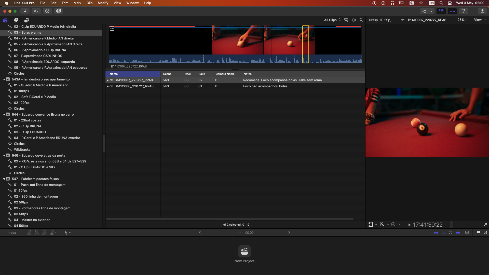489x275 pixels.
Task: Expand clip B141C006_220727_RPA8 disclosure triangle
Action: [x=107, y=86]
